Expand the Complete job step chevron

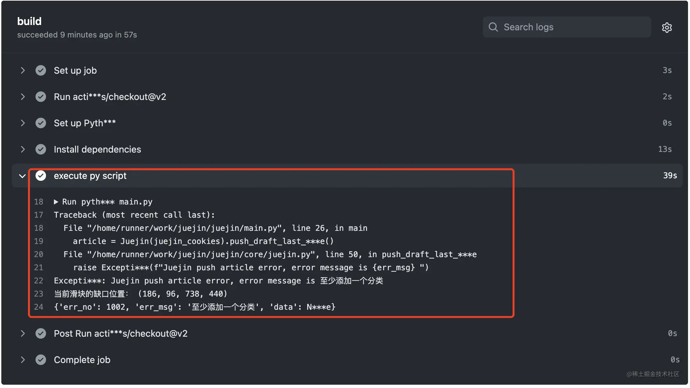pos(23,360)
